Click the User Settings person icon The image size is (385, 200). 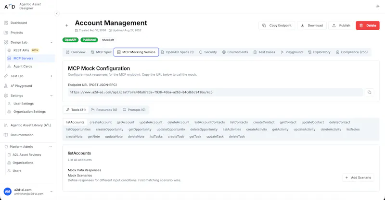[9, 104]
